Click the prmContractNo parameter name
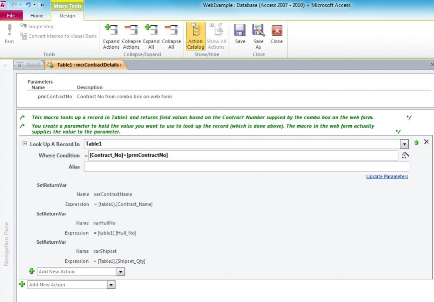Viewport: 434px width, 302px height. tap(55, 97)
